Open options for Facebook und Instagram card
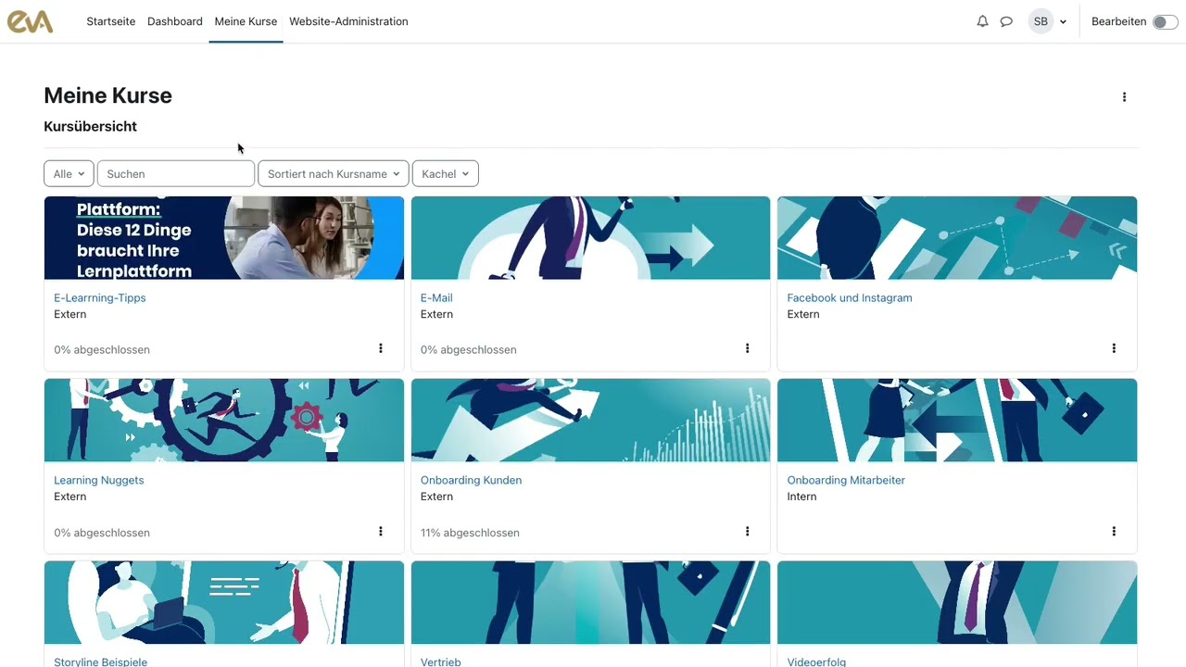 pos(1114,348)
